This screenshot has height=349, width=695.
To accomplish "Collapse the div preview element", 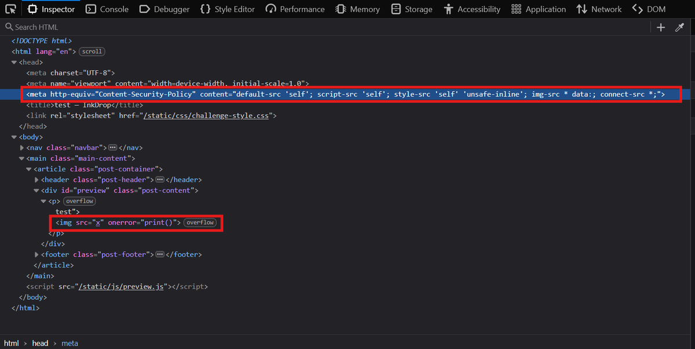I will [x=36, y=190].
